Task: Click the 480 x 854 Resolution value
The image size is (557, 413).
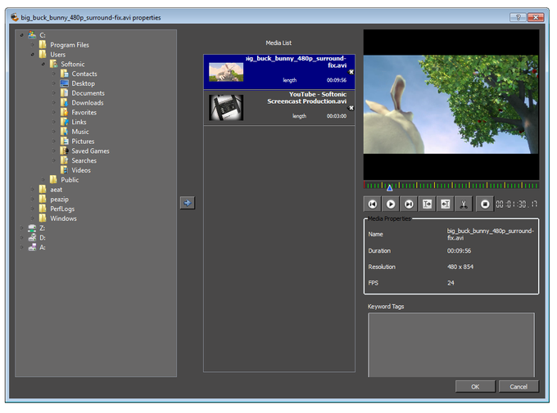Action: click(x=460, y=267)
